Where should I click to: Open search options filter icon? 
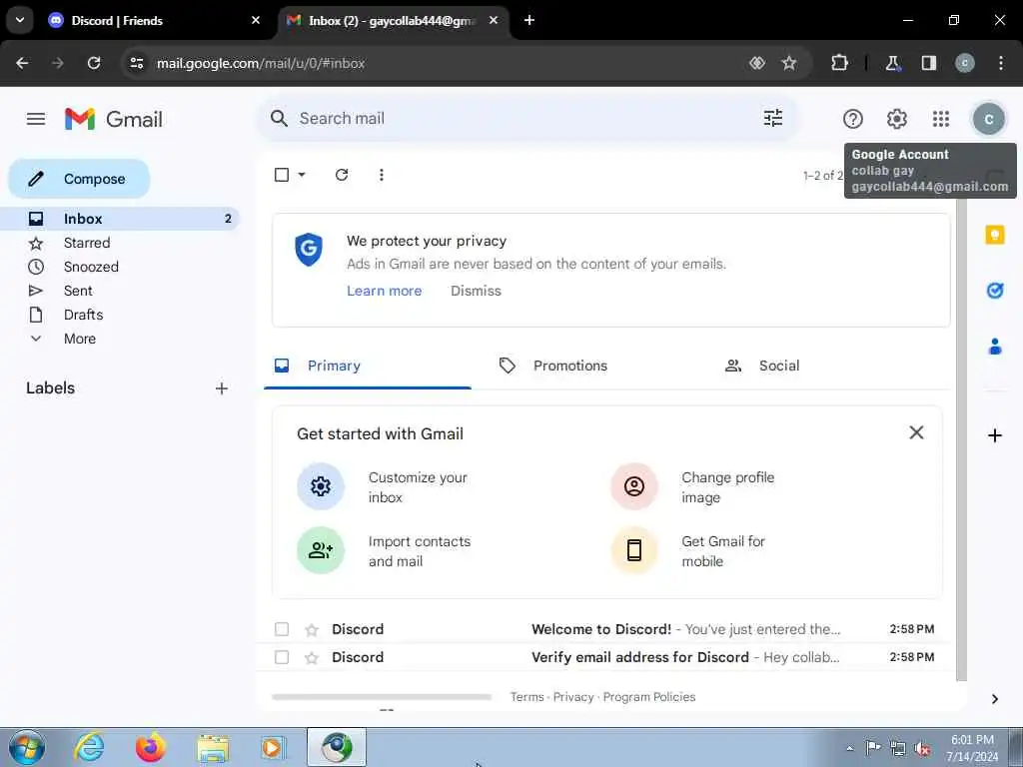pyautogui.click(x=773, y=118)
